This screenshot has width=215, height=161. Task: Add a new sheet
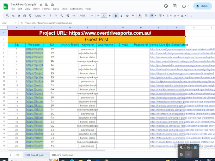tap(10, 155)
